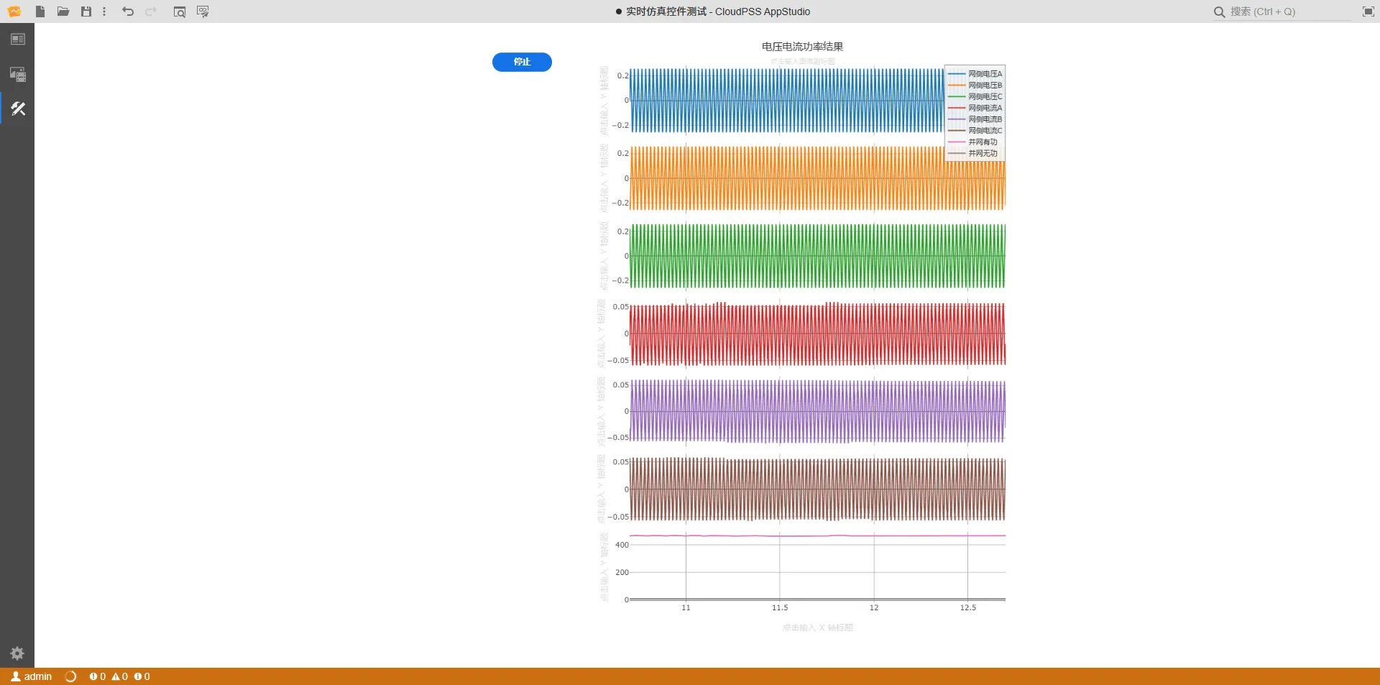Open the page layout sidebar panel

(18, 40)
